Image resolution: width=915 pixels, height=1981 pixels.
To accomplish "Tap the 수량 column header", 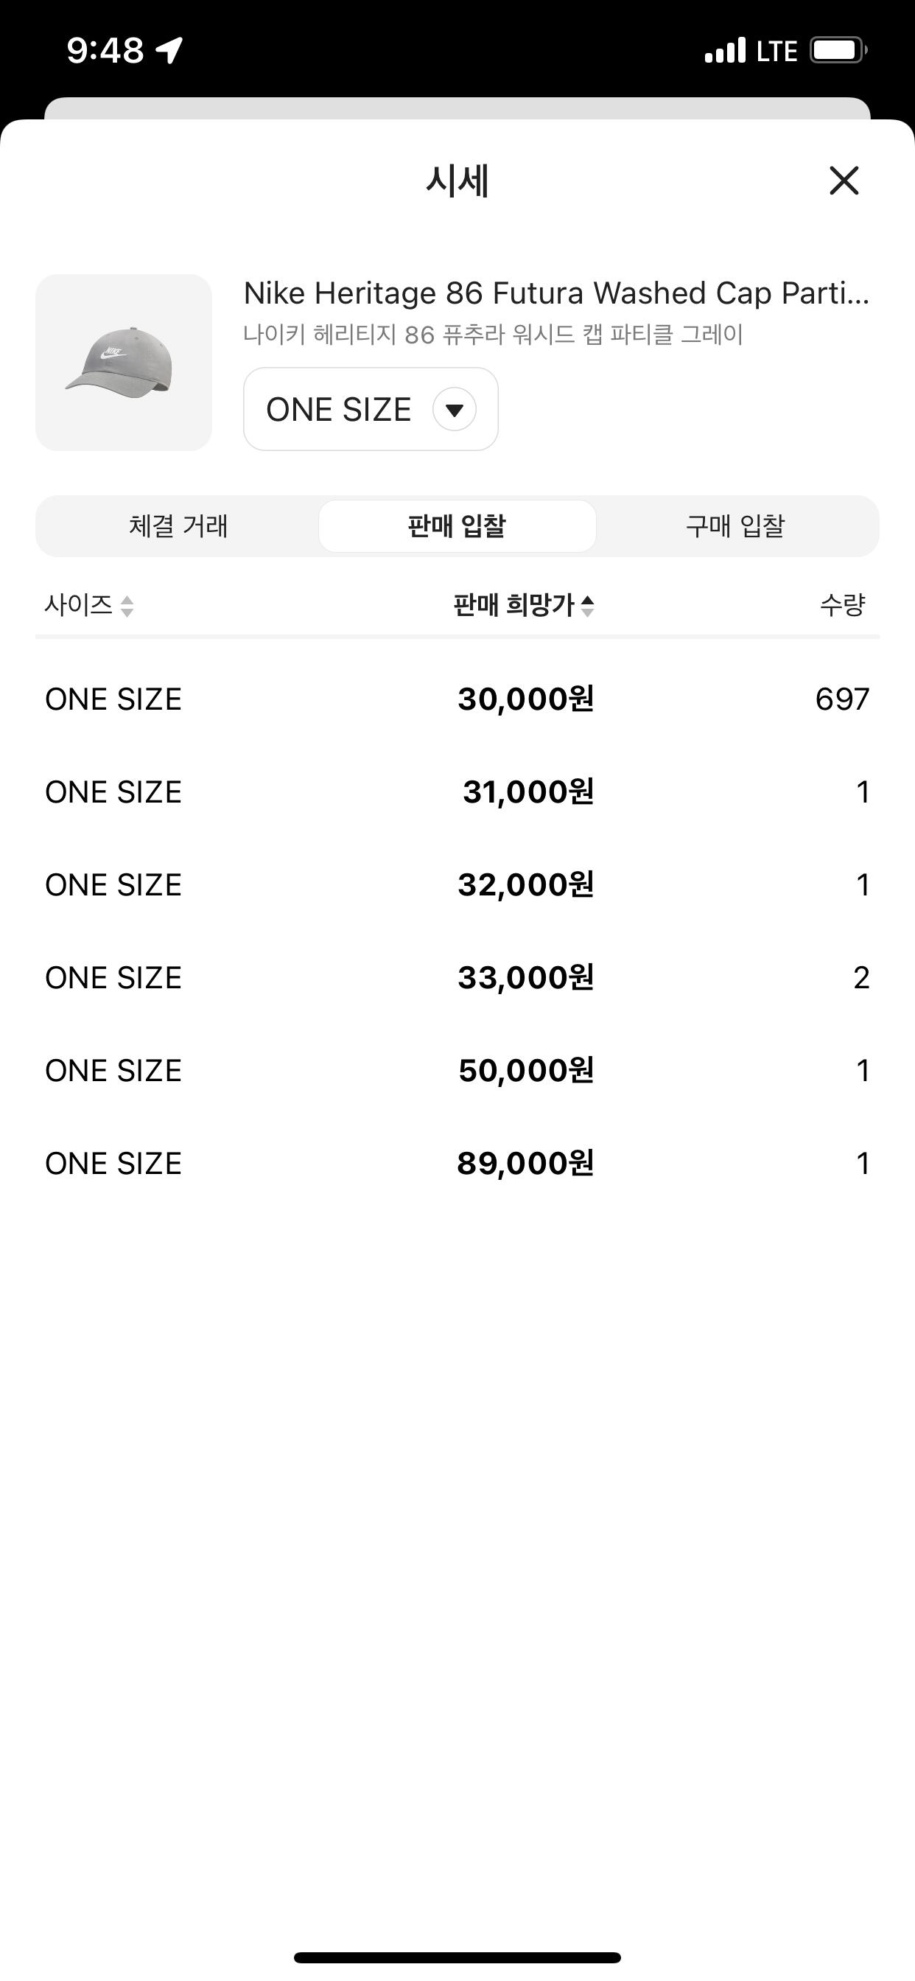I will (842, 605).
